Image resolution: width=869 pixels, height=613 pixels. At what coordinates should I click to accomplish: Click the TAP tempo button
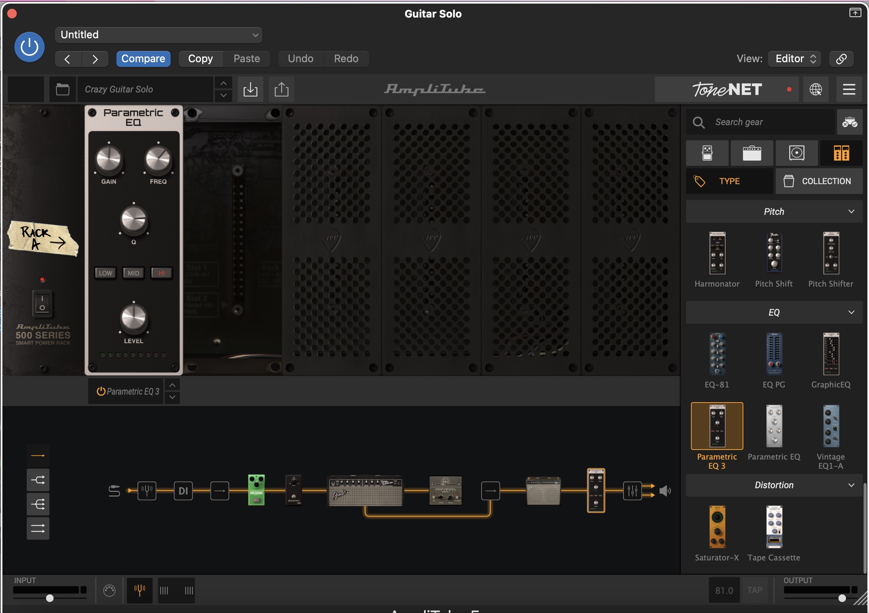[x=755, y=590]
